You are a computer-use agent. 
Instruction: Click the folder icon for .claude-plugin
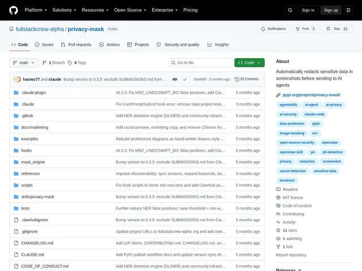pos(16,93)
